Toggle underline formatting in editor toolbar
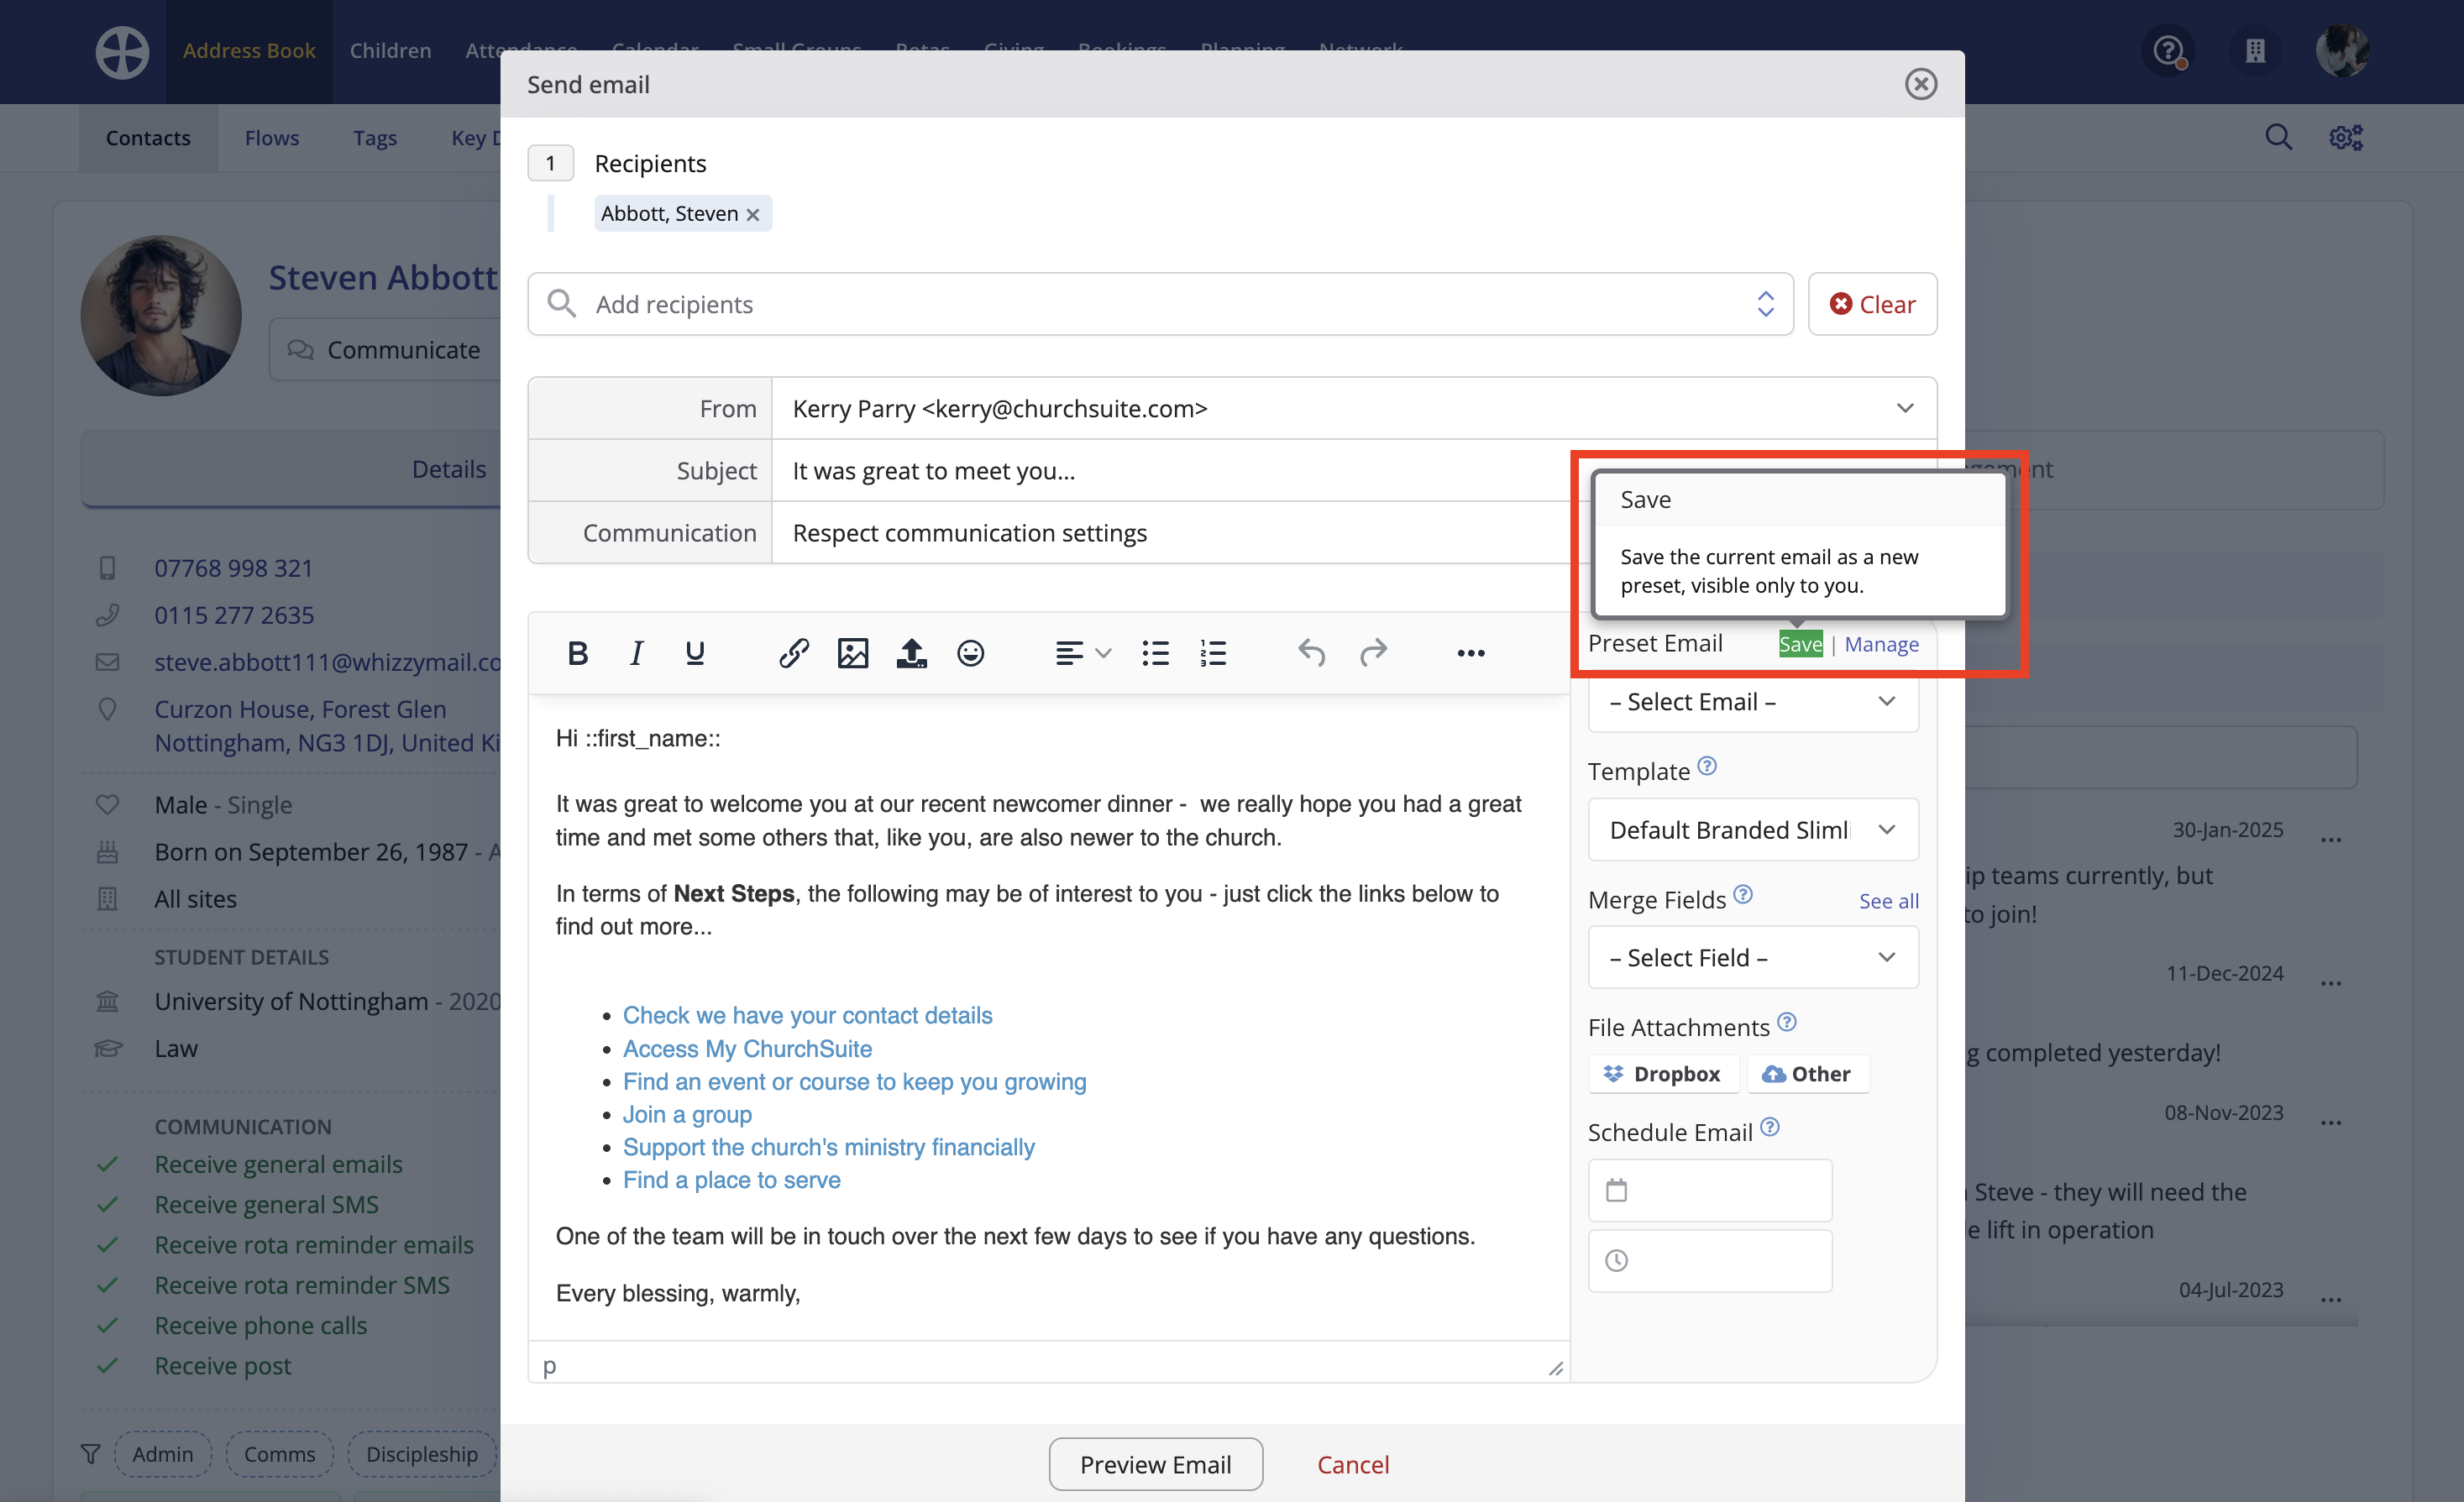2464x1502 pixels. pyautogui.click(x=694, y=653)
